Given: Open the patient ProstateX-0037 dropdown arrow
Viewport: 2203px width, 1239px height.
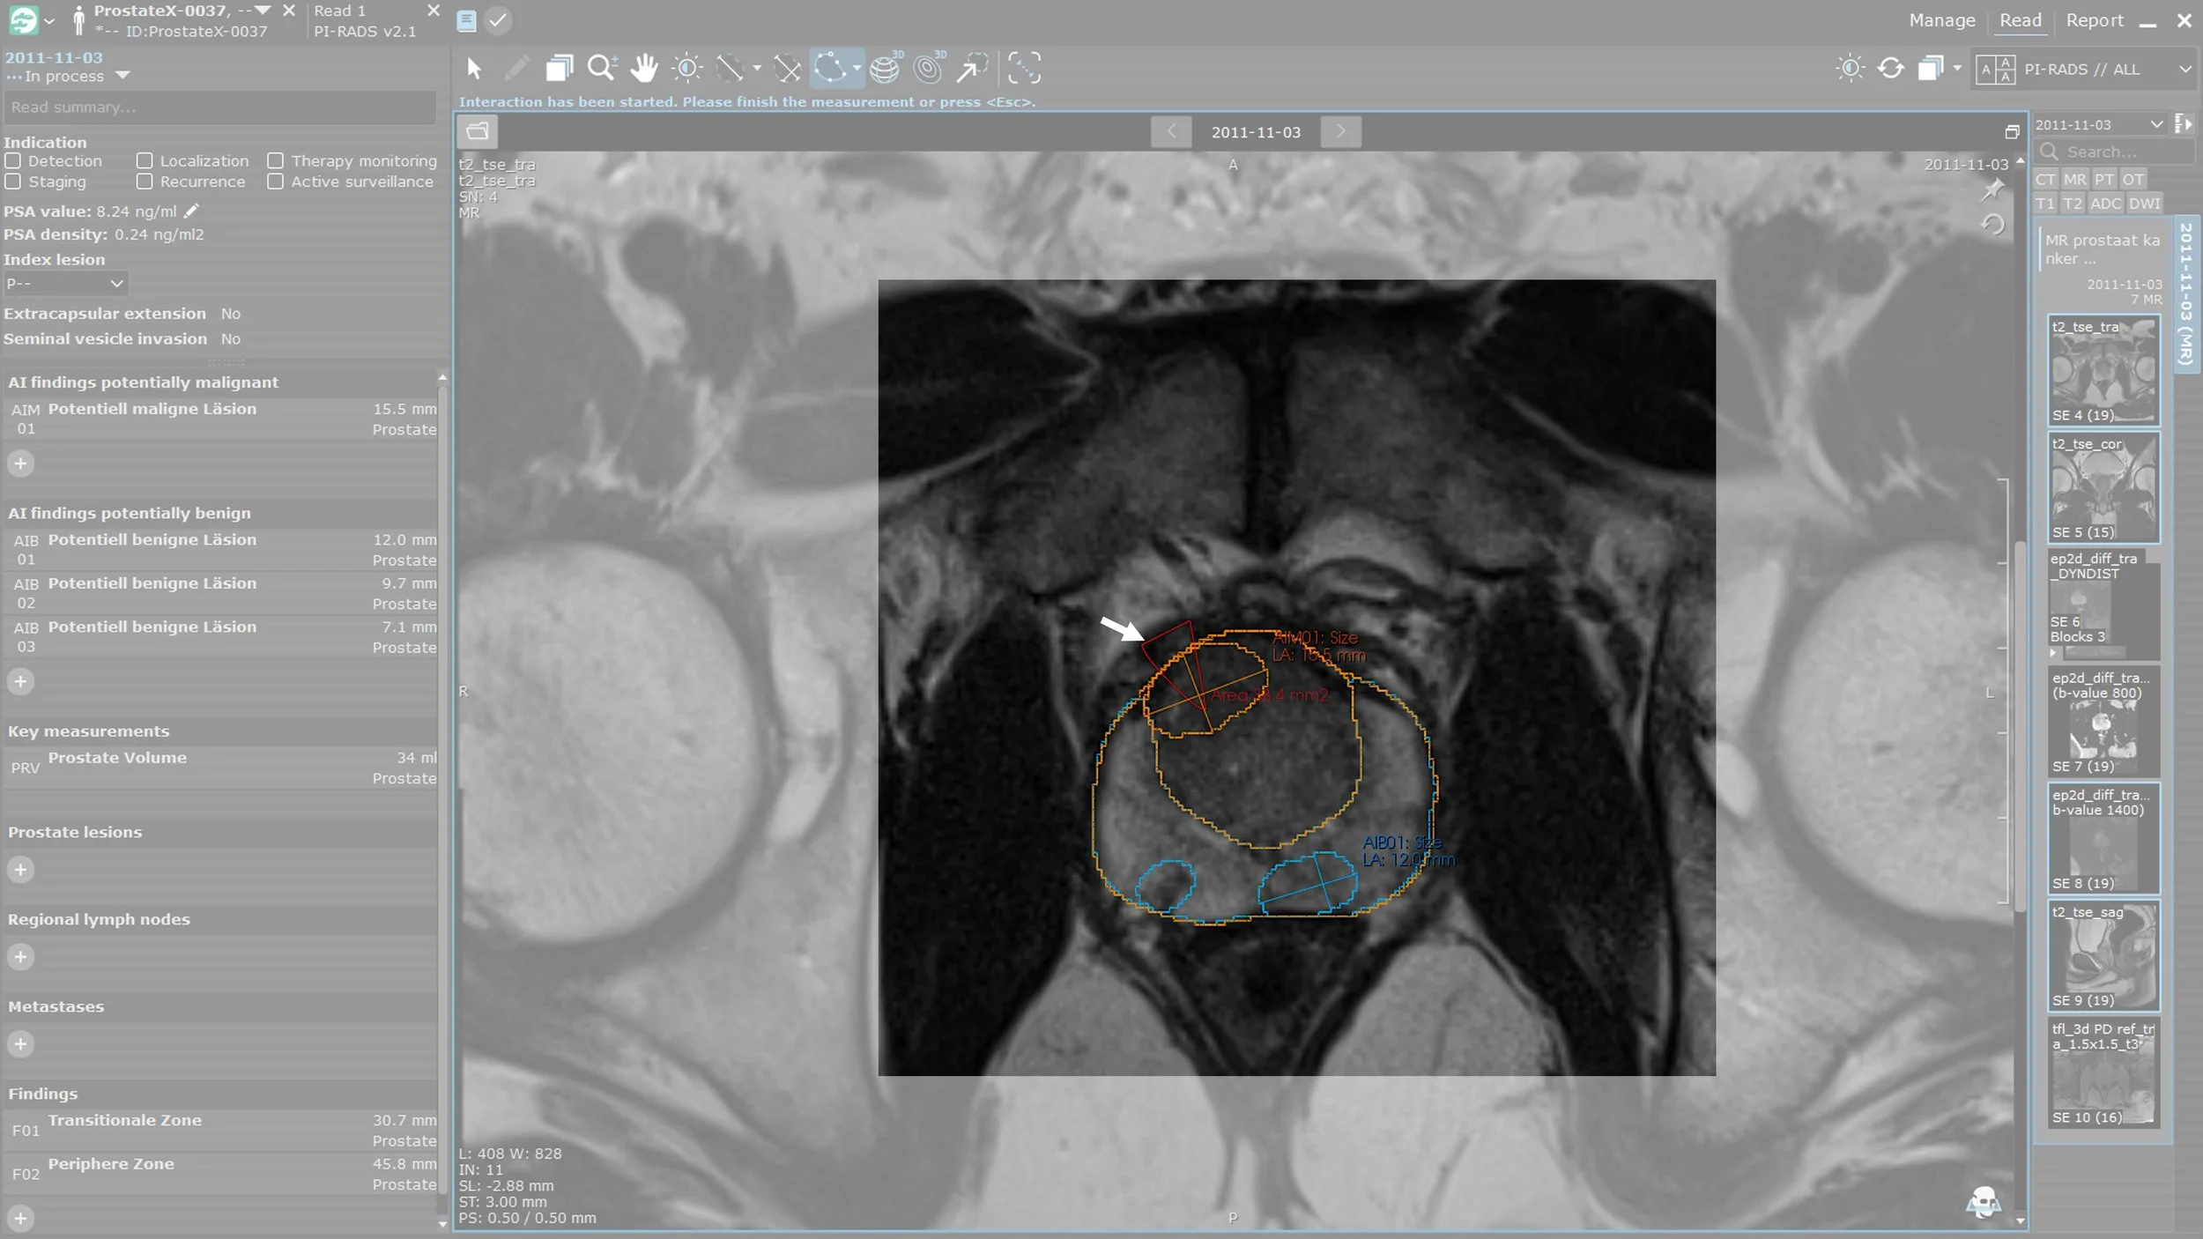Looking at the screenshot, I should coord(263,10).
